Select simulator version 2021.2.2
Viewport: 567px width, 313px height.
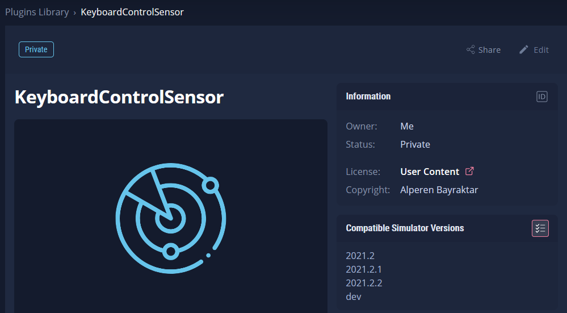coord(364,283)
